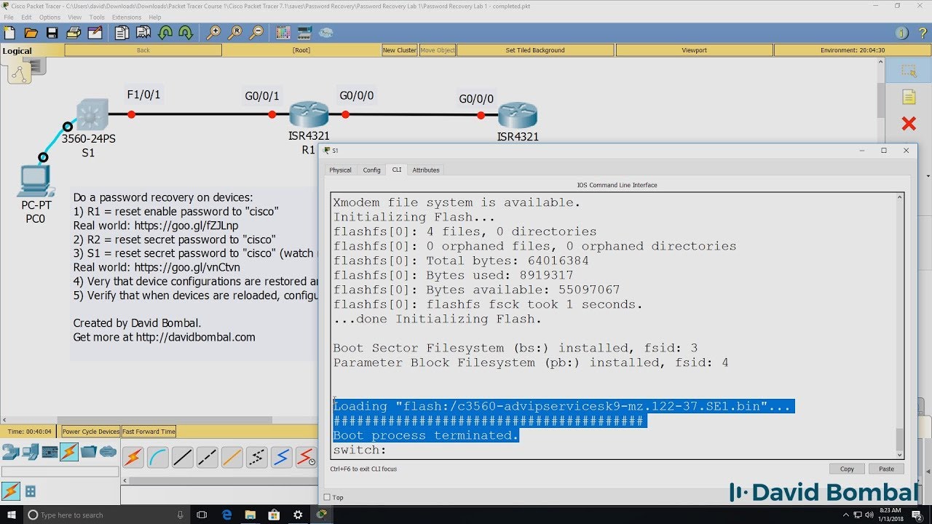932x524 pixels.
Task: Click the structured cabling grid subcategory icon
Action: 31,491
